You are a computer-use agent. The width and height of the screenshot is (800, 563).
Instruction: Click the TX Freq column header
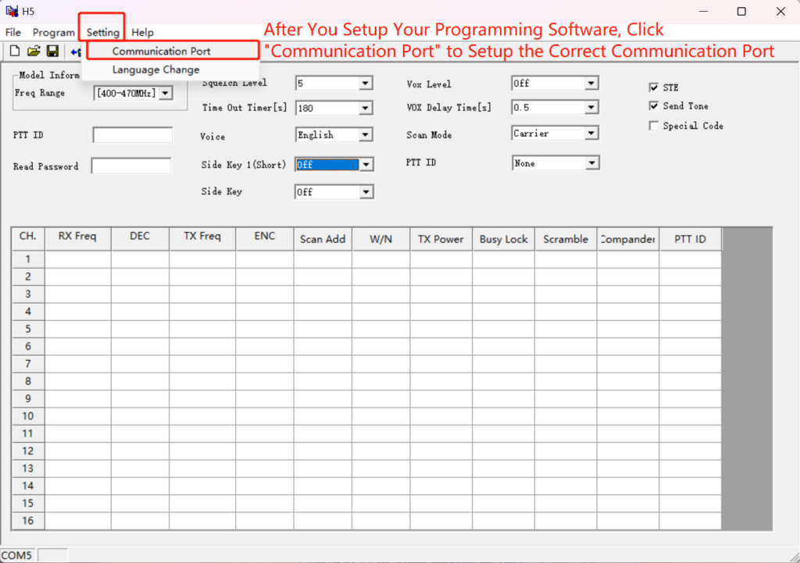point(202,238)
